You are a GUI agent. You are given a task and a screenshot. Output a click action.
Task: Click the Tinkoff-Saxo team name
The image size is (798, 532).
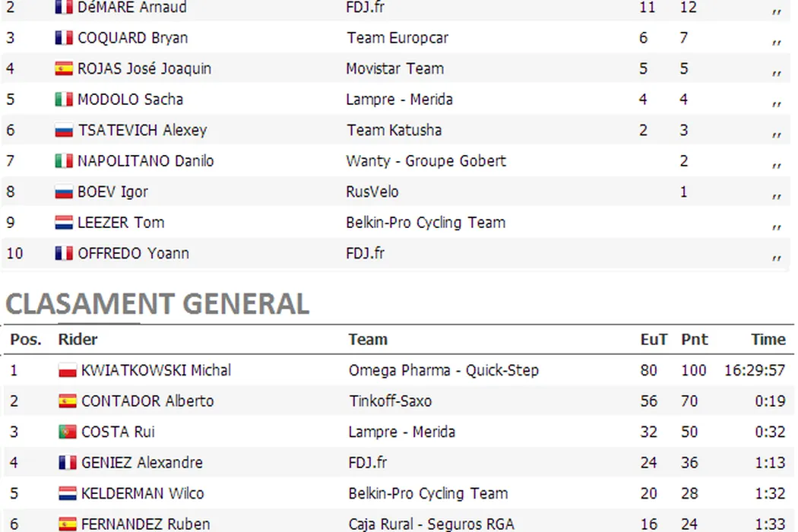point(391,401)
